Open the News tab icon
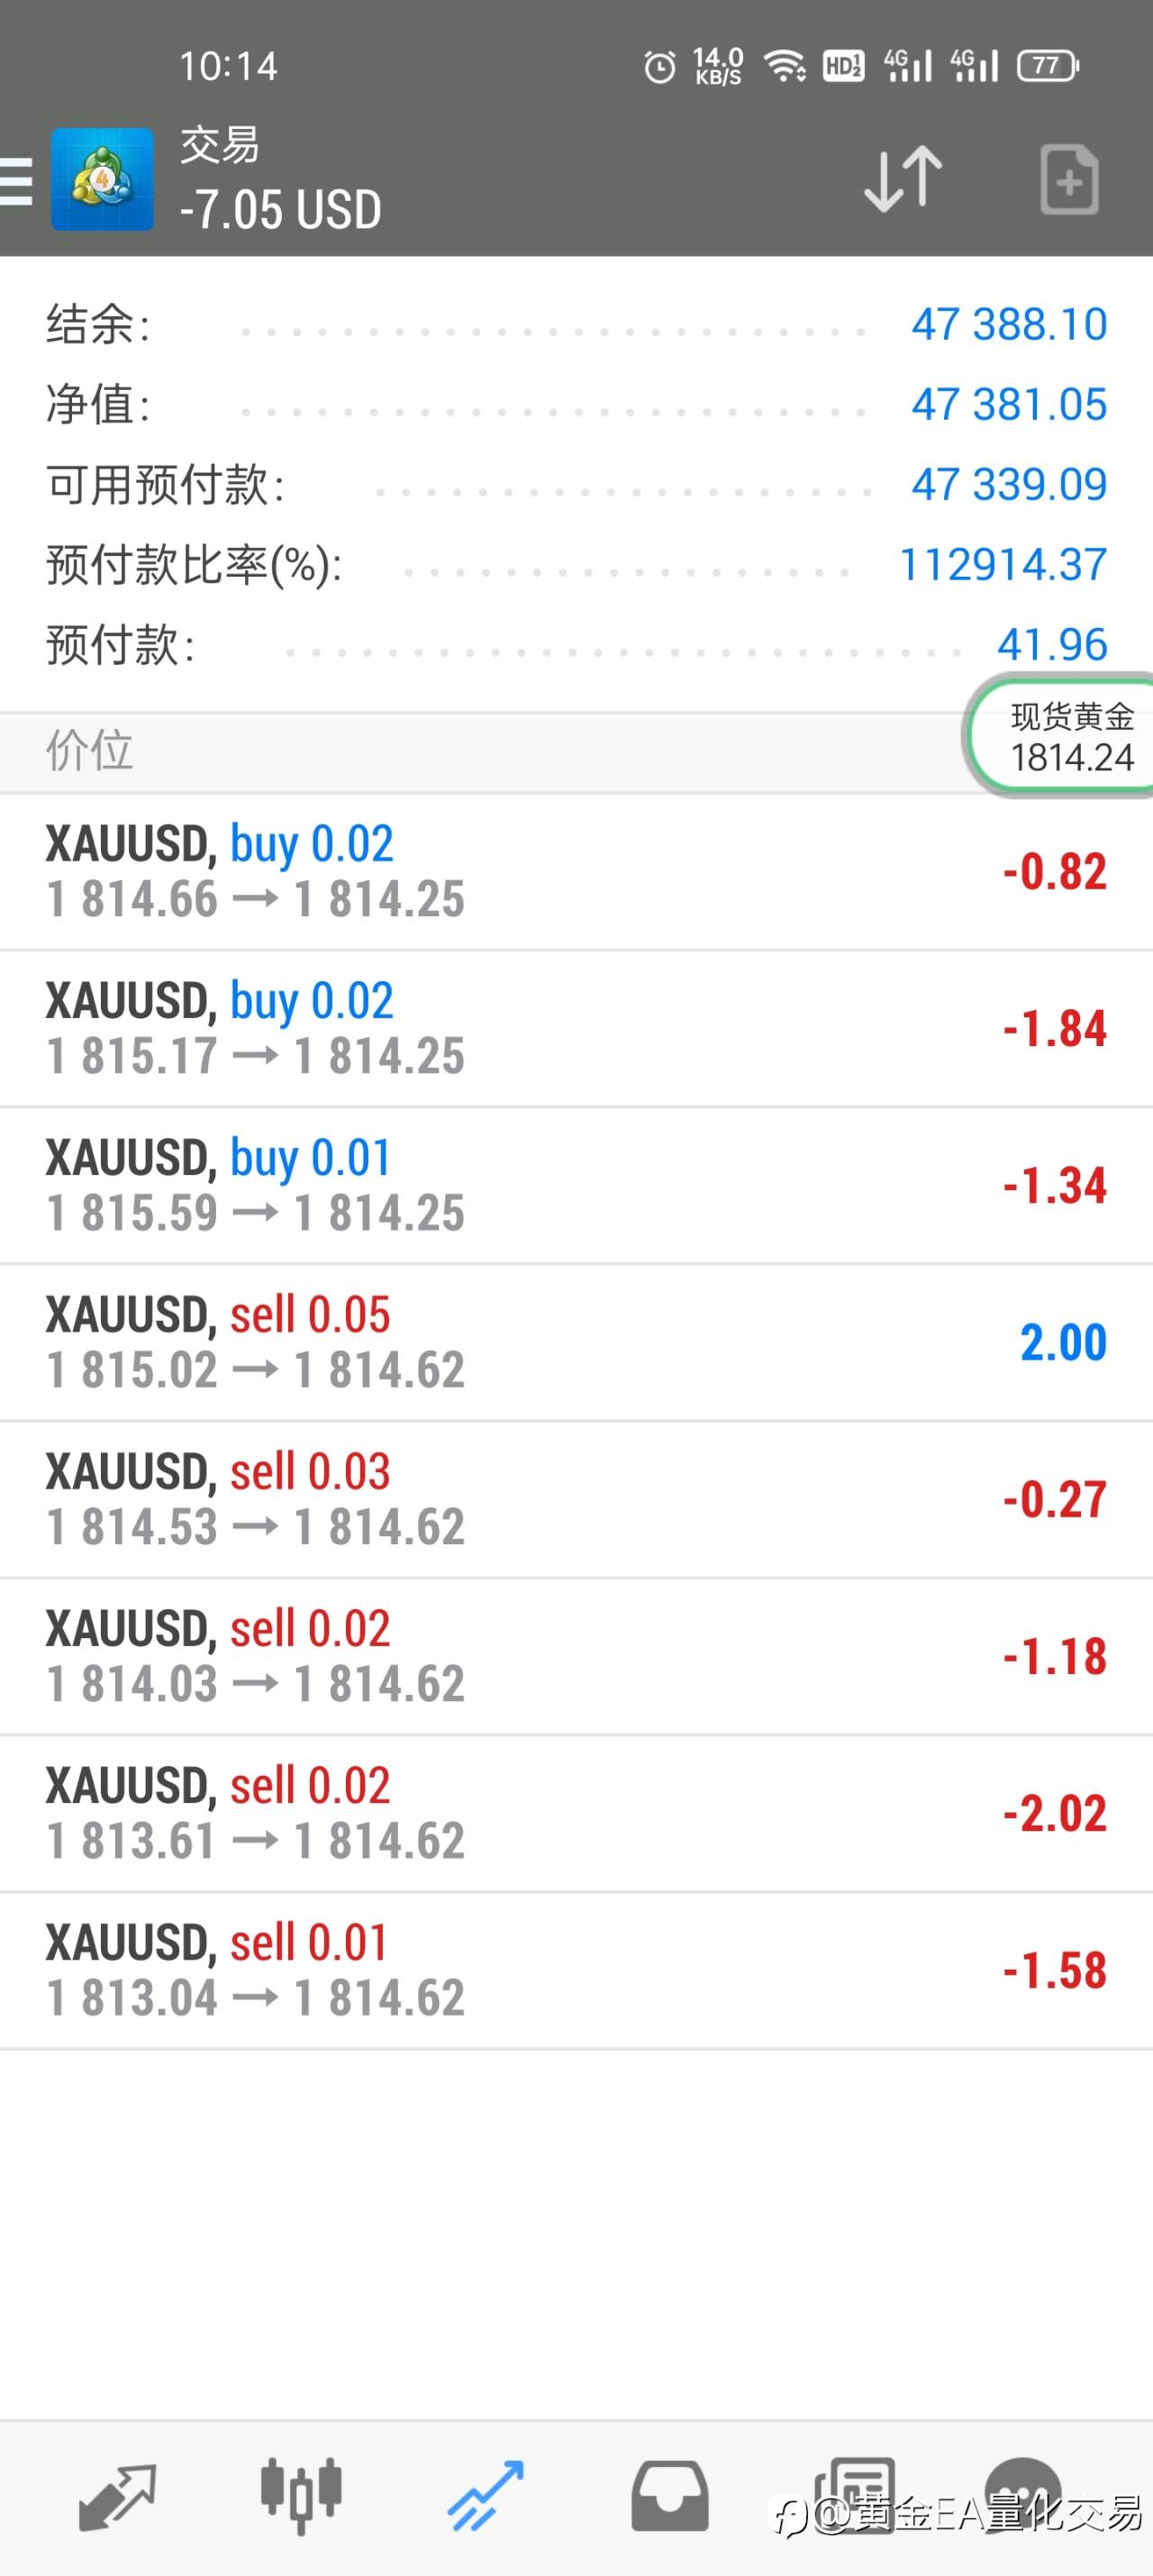 [x=855, y=2497]
